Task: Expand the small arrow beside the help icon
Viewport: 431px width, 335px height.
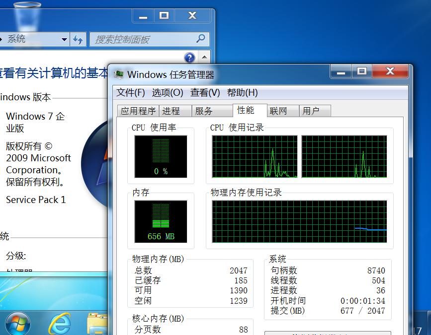Action: tap(203, 58)
